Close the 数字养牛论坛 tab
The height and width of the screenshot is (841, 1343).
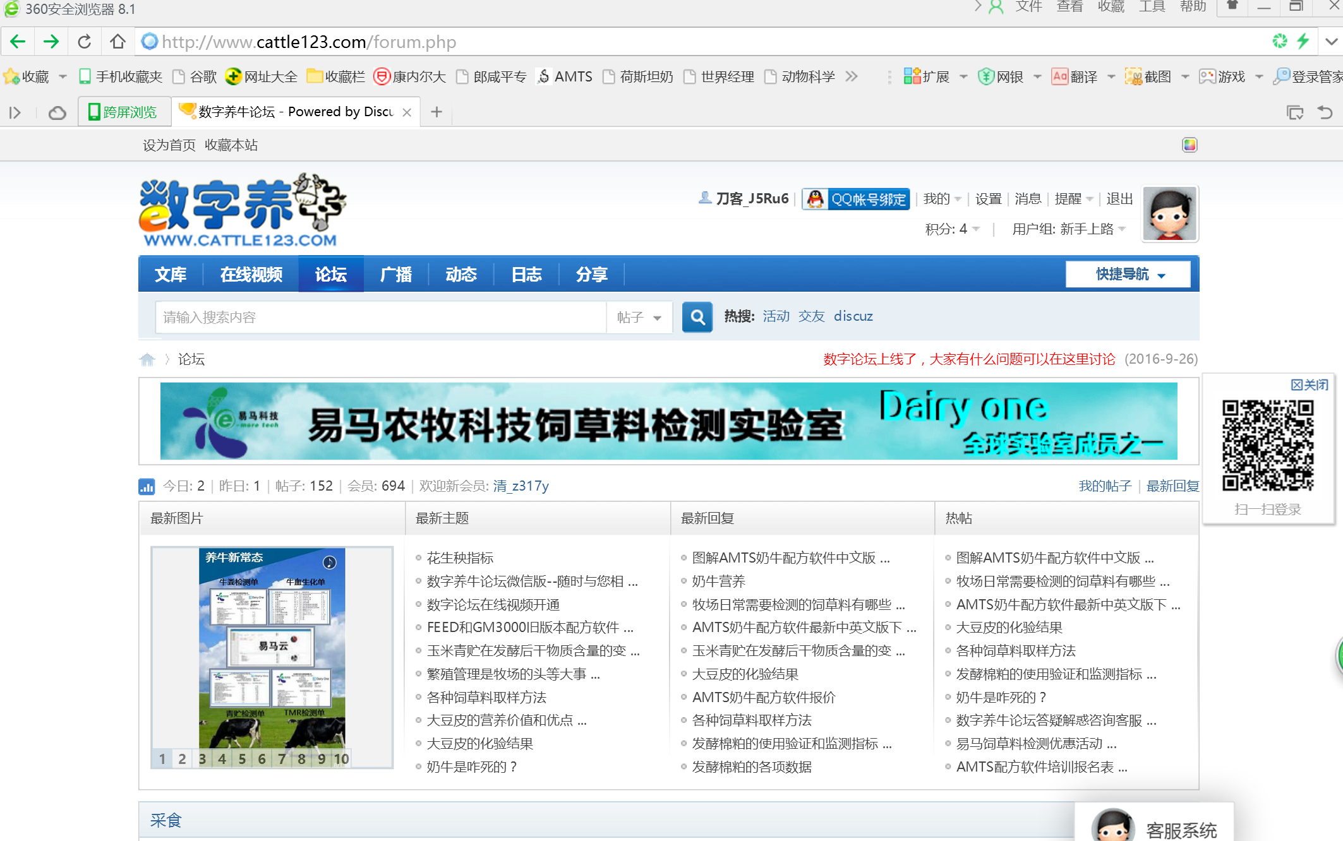[x=407, y=112]
